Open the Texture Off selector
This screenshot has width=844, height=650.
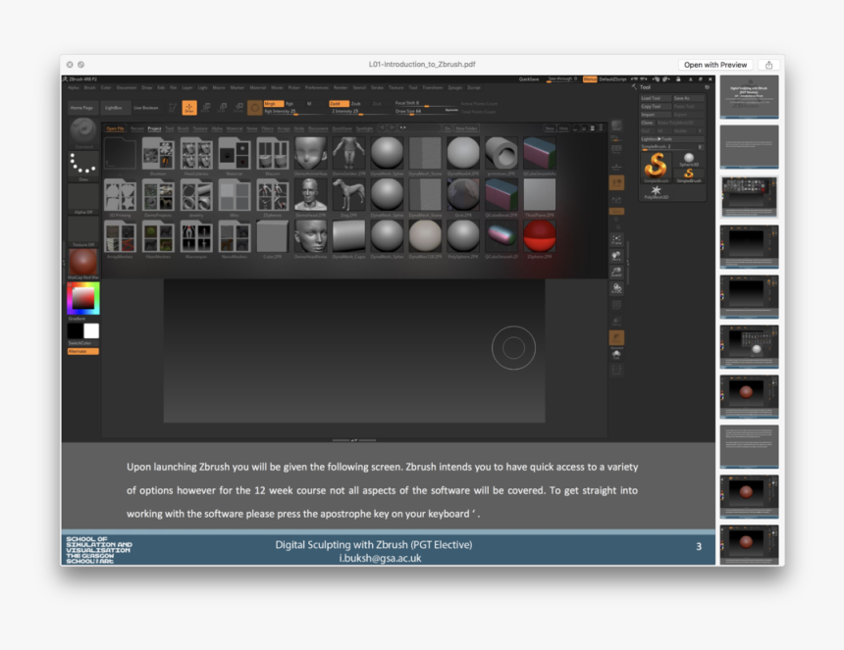pos(83,231)
